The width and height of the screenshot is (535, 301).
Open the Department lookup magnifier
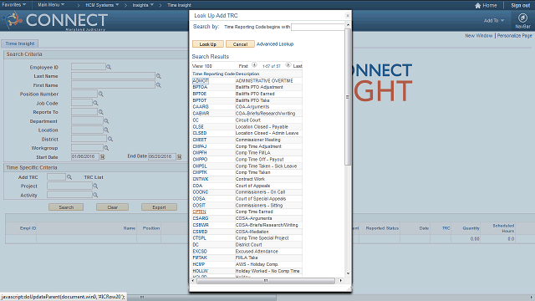point(106,121)
